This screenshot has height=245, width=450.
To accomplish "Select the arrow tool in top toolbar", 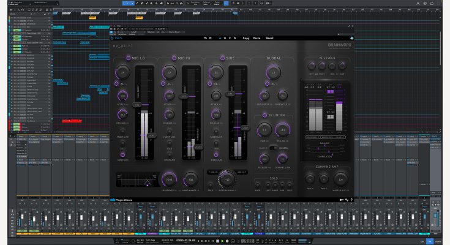I will 127,3.
